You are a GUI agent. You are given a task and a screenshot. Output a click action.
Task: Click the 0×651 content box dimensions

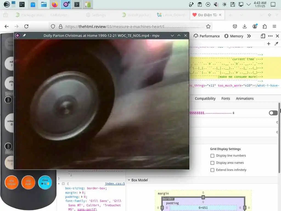click(x=203, y=208)
